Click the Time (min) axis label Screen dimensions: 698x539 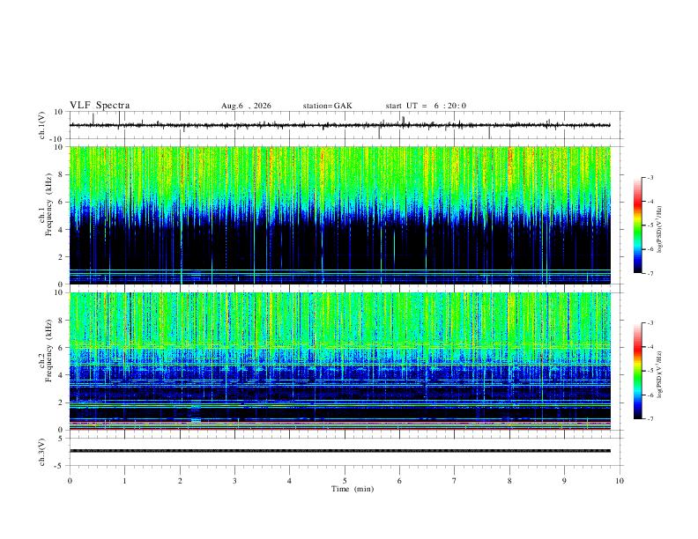coord(353,489)
